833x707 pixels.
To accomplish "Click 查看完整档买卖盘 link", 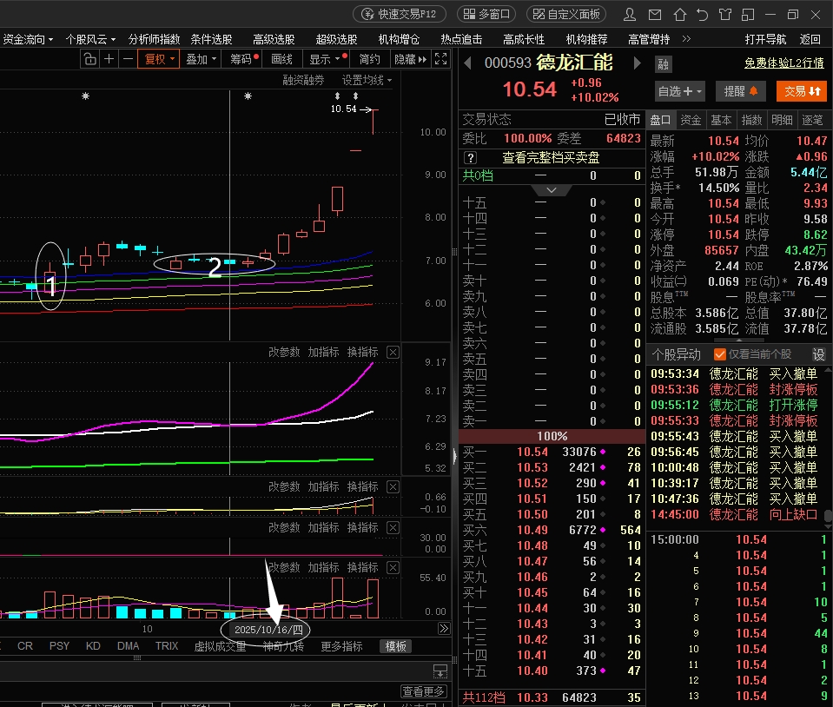I will [x=551, y=158].
